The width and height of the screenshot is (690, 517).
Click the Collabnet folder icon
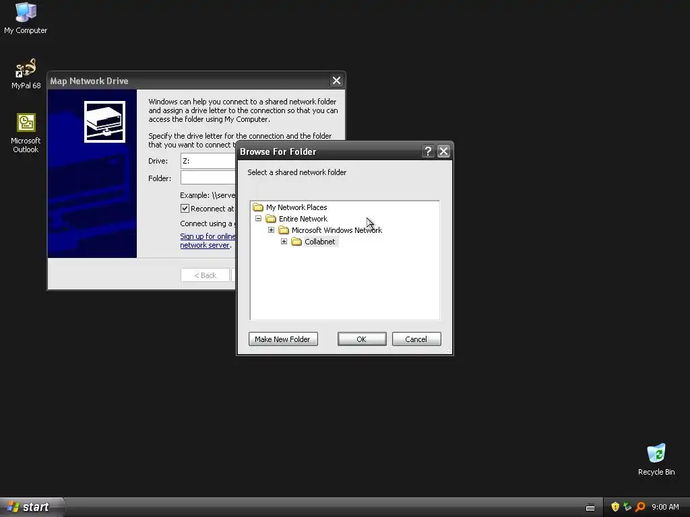296,242
